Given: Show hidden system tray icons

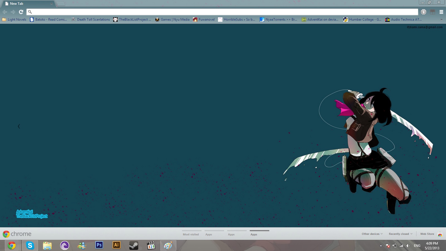Looking at the screenshot, I should pos(381,246).
